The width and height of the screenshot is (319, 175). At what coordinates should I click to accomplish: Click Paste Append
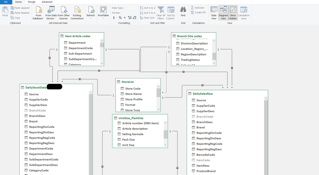(20, 8)
